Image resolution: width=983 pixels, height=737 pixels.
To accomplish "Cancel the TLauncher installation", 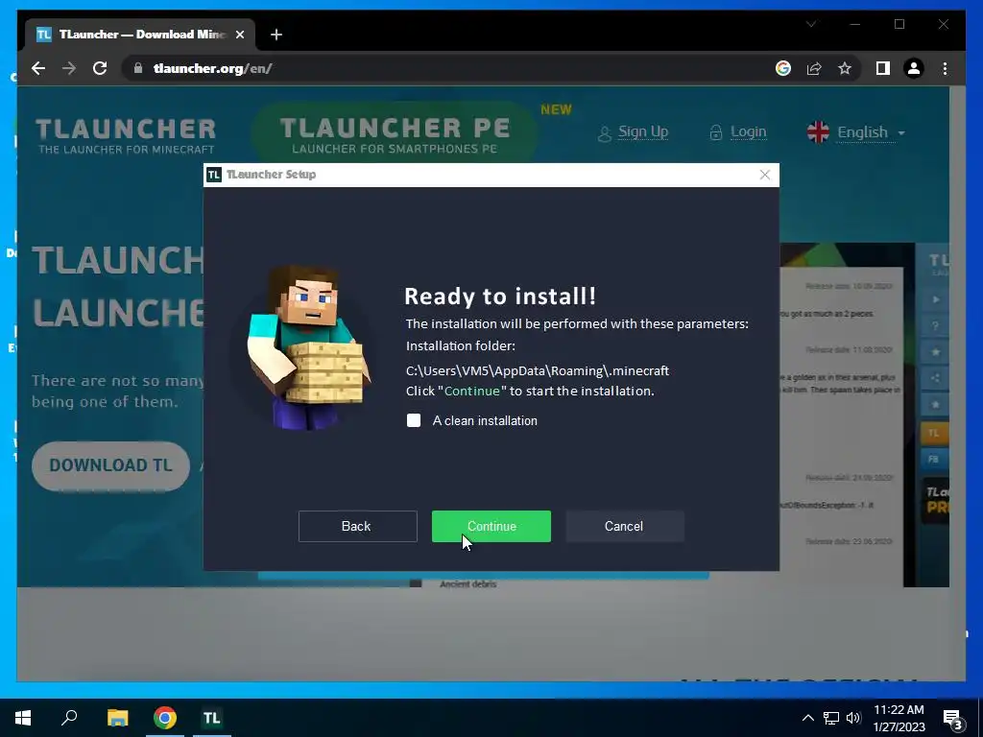I will (624, 527).
